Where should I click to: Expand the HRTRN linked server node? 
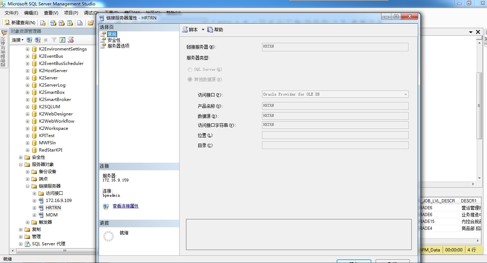point(34,208)
